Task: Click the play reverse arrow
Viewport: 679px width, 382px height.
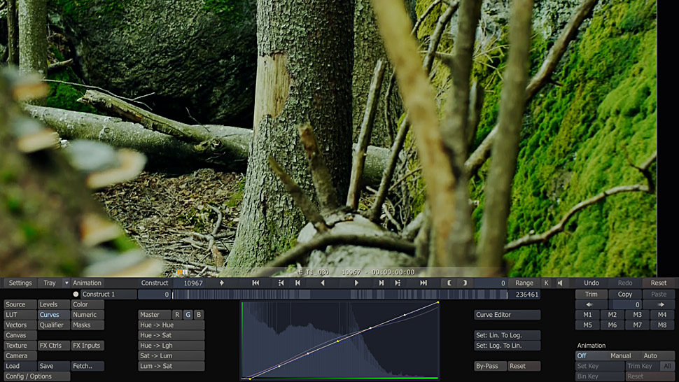Action: [323, 283]
